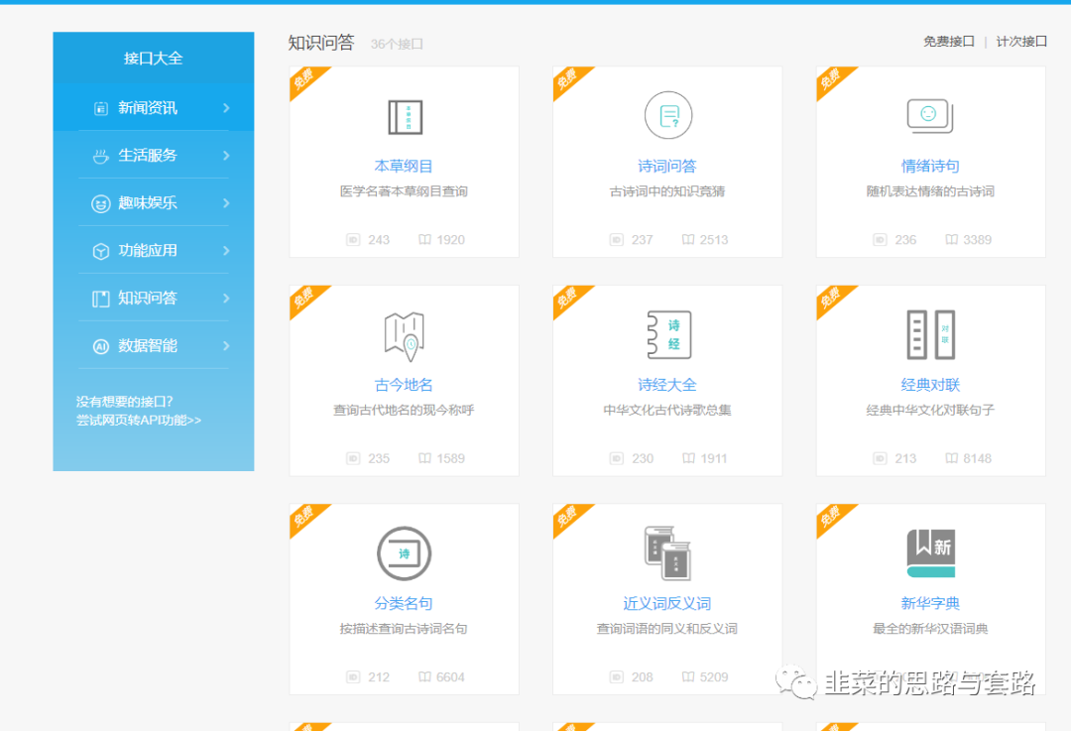Click the description 古诗词中的知识竞猜

pos(667,191)
